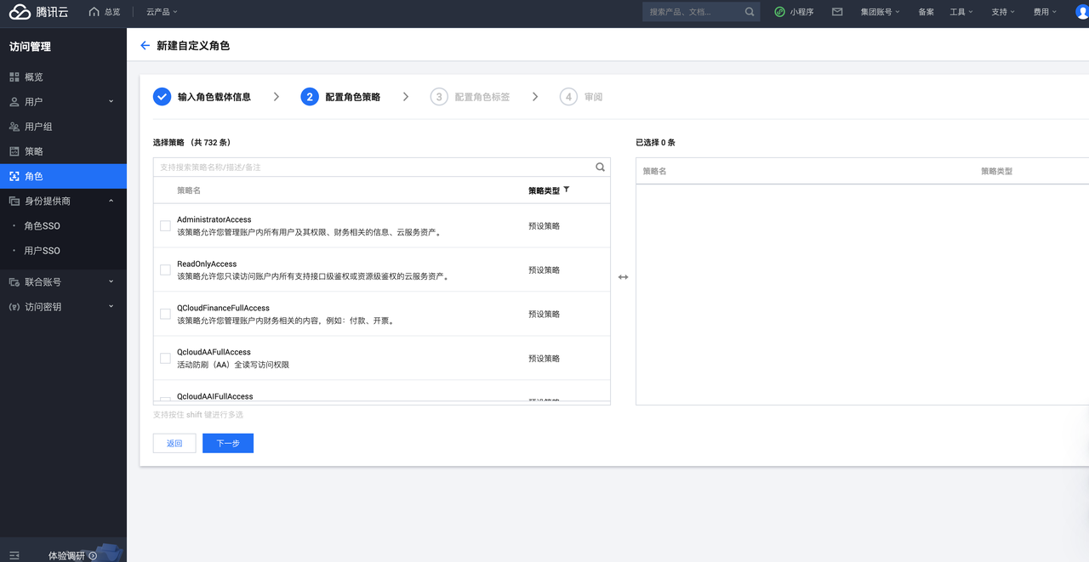Expand the 访问密钥 sidebar chevron
Image resolution: width=1089 pixels, height=562 pixels.
111,306
